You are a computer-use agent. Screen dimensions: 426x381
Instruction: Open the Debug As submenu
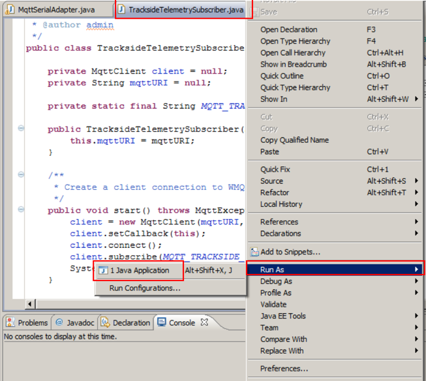pyautogui.click(x=335, y=281)
